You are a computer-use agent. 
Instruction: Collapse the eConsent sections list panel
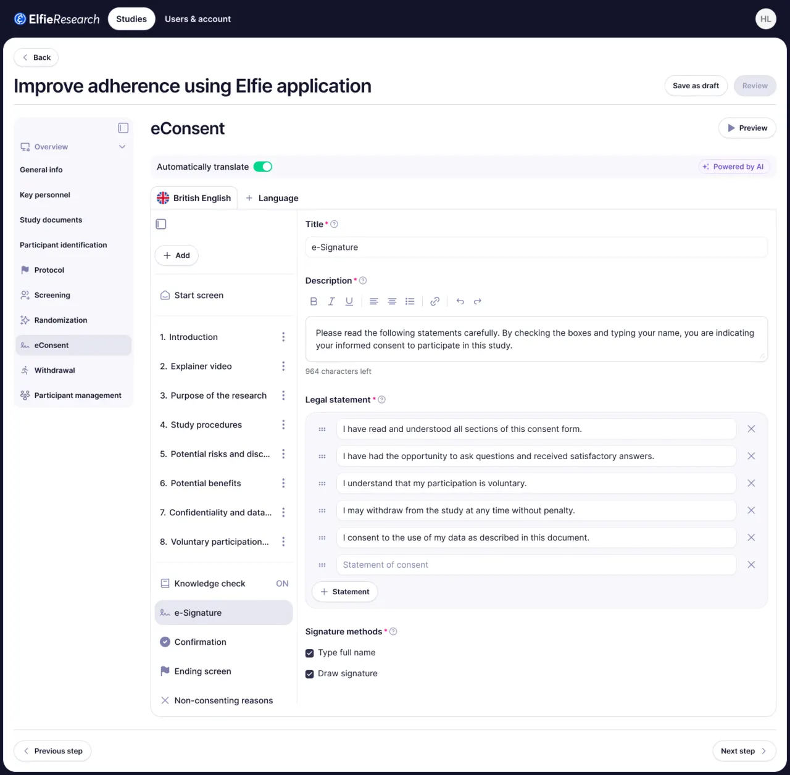click(161, 224)
